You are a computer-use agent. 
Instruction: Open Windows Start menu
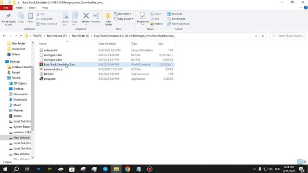tap(5, 169)
